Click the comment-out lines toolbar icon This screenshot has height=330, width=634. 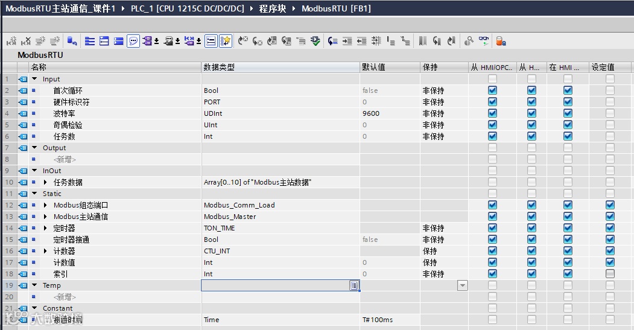(x=390, y=41)
